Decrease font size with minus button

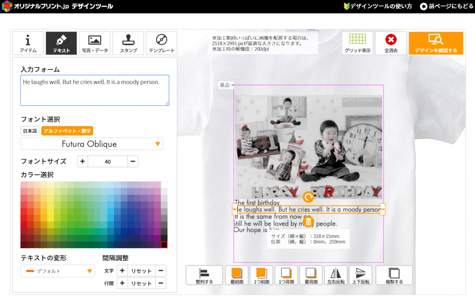click(133, 162)
